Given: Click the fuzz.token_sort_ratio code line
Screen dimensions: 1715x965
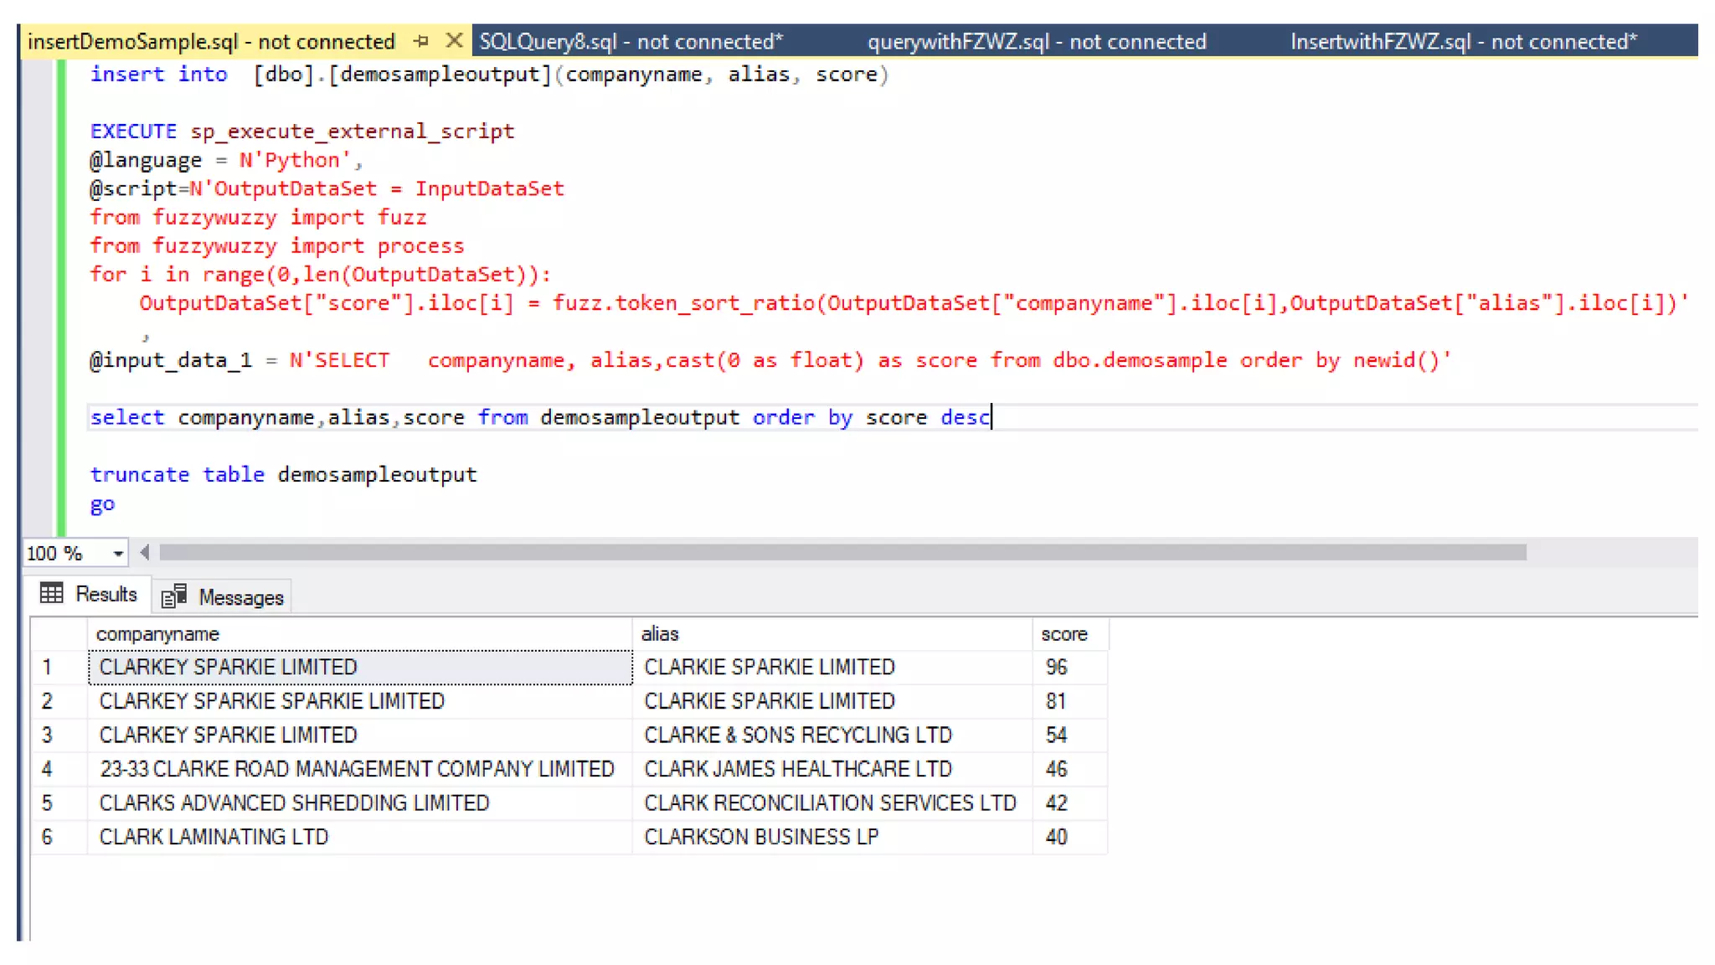Looking at the screenshot, I should [x=914, y=302].
